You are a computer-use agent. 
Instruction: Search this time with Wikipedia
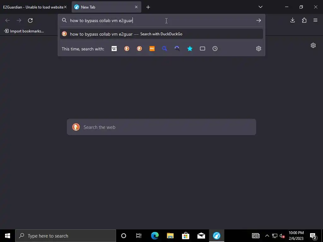pyautogui.click(x=114, y=49)
